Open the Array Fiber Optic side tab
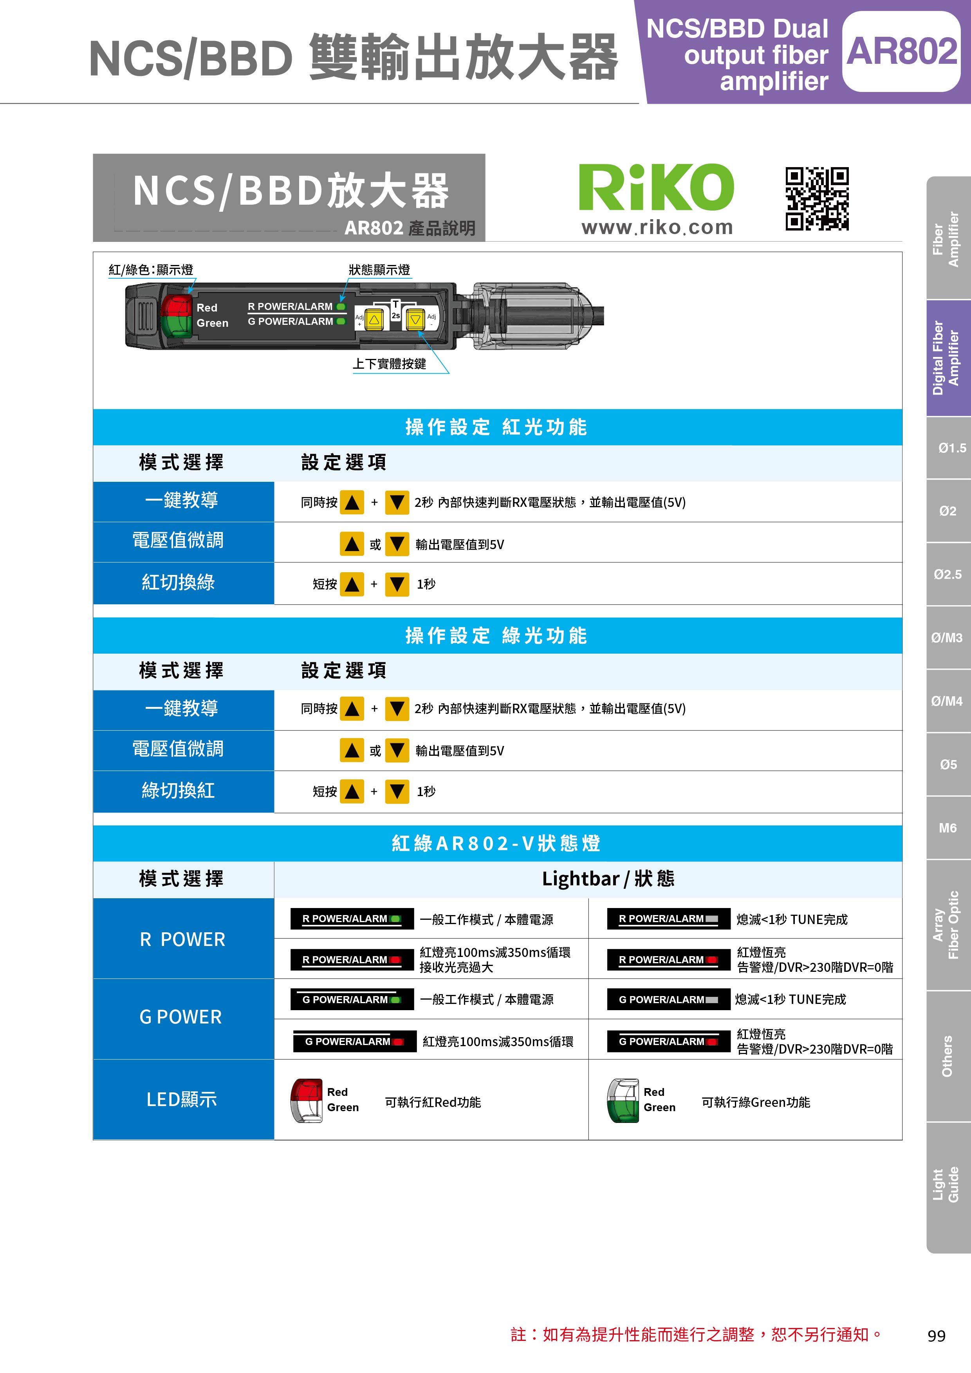Viewport: 971px width, 1373px height. (x=948, y=924)
